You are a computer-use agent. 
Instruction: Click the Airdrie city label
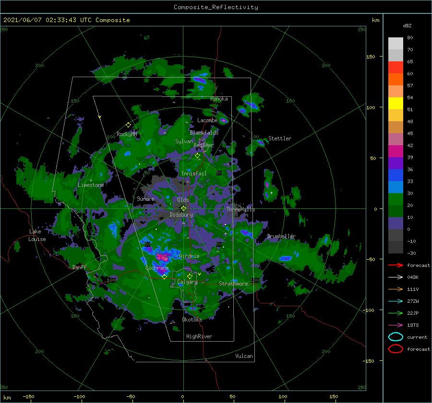tap(189, 256)
